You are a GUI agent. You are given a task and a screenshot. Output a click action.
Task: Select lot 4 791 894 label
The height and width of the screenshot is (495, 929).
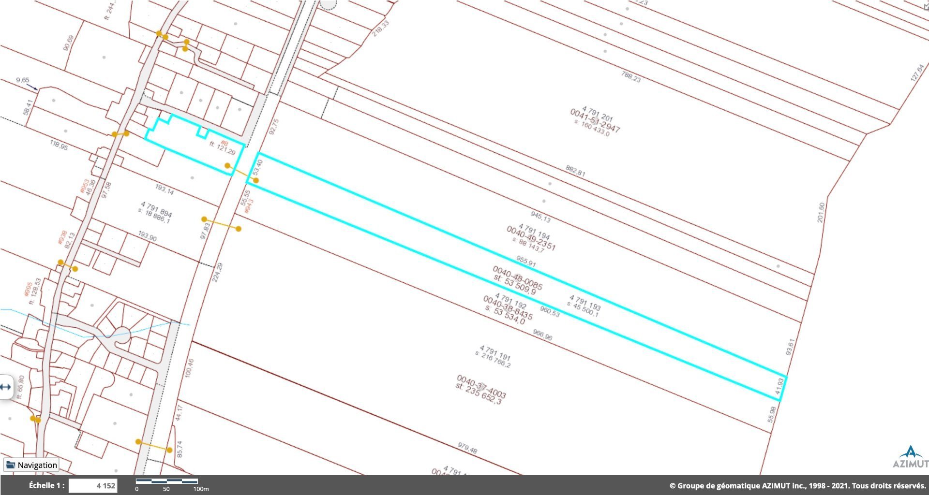(x=156, y=209)
